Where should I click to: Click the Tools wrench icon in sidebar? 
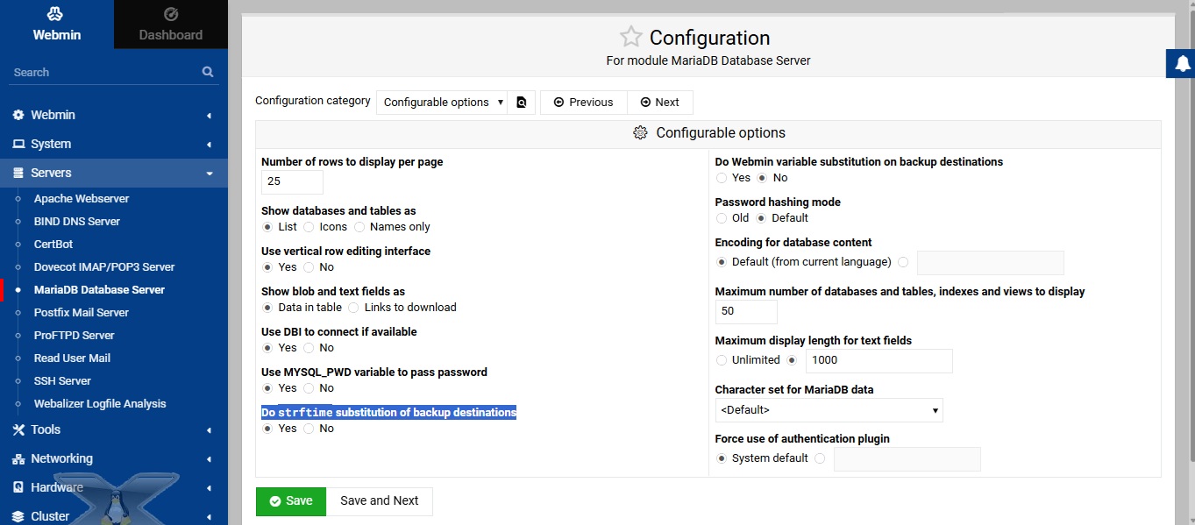[x=18, y=429]
